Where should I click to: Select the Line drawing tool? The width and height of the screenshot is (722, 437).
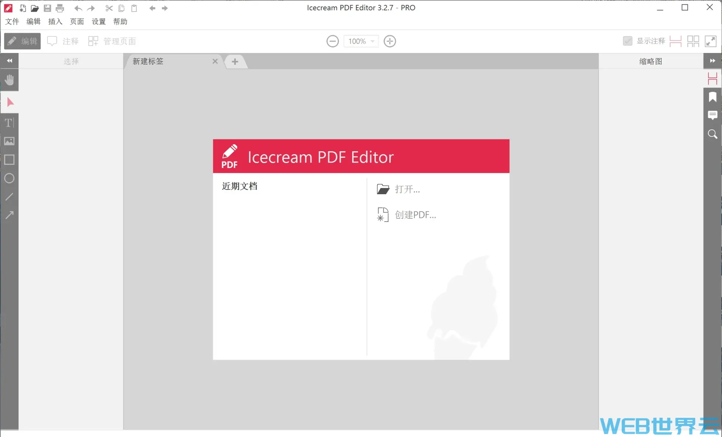pos(9,197)
